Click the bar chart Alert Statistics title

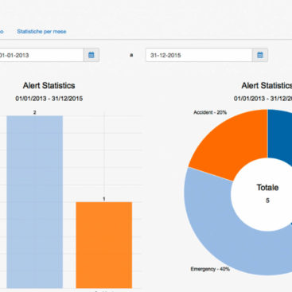coord(49,85)
